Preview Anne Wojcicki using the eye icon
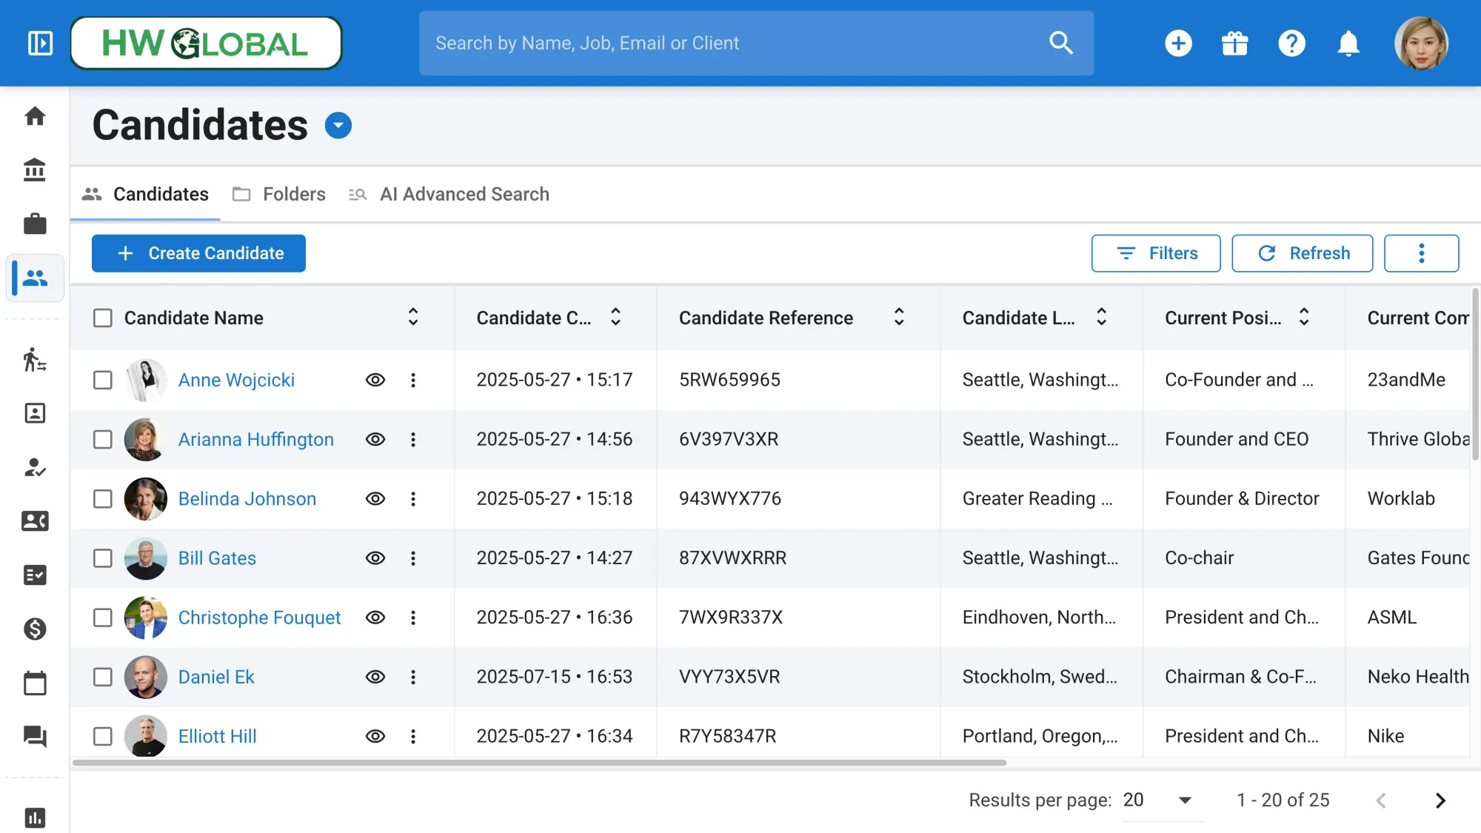 375,380
